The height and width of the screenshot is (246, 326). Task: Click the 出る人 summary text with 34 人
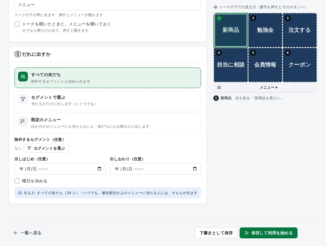click(x=110, y=193)
